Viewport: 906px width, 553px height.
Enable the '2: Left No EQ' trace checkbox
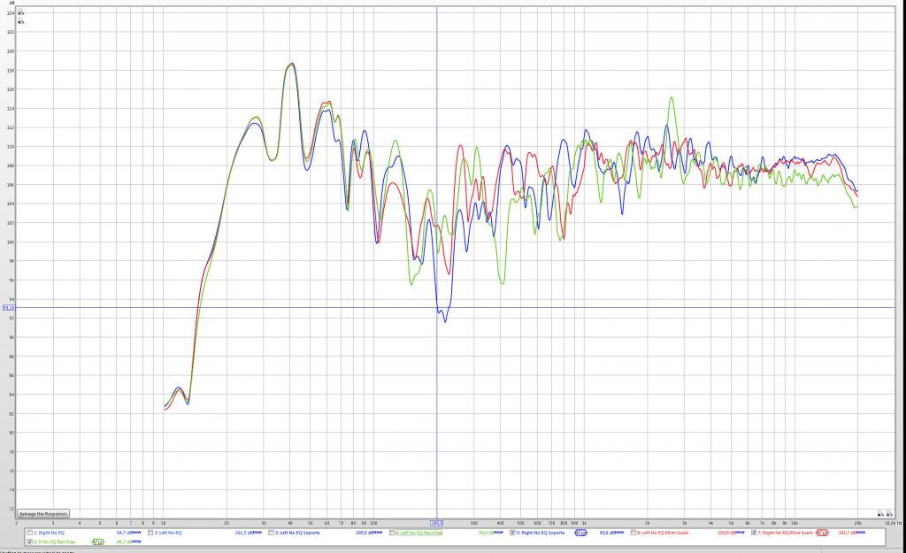tap(150, 533)
